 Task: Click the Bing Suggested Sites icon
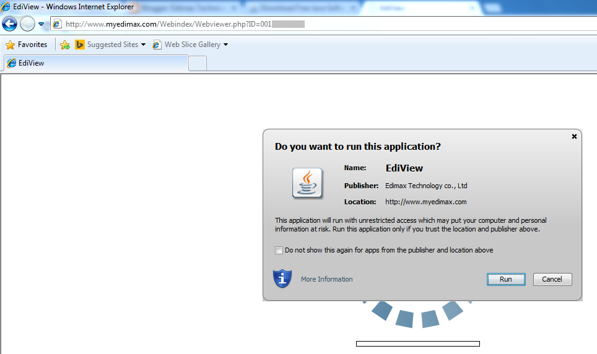pos(79,45)
